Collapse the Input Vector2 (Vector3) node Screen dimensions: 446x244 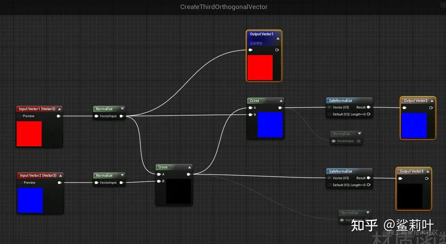(x=60, y=175)
